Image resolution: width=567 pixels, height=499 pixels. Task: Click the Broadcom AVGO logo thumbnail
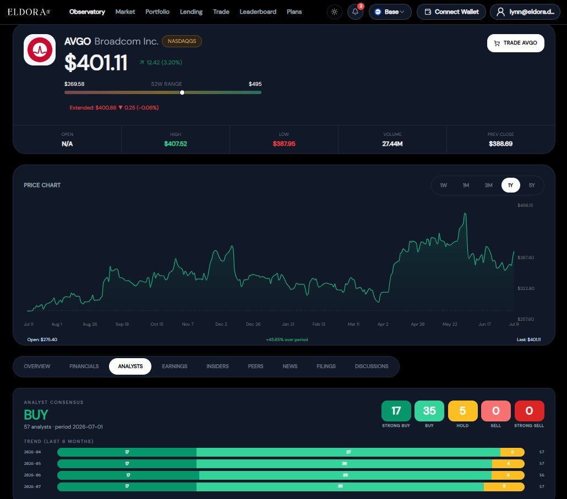(x=40, y=50)
